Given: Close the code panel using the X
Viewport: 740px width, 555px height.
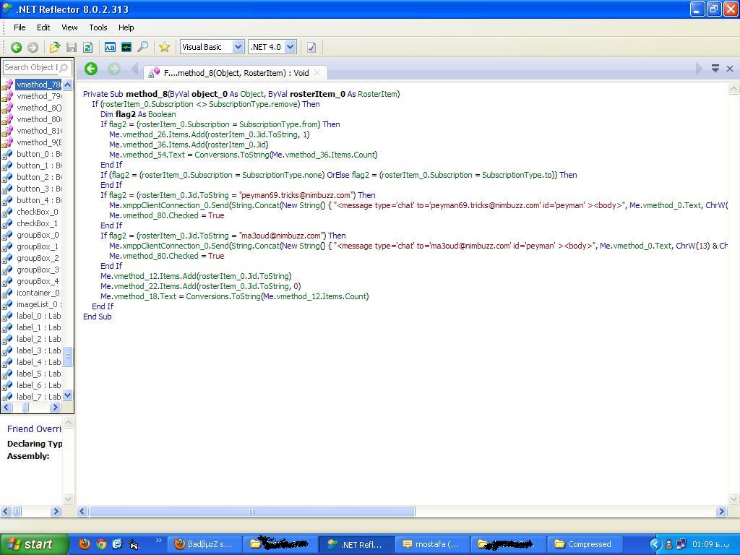Looking at the screenshot, I should coord(730,69).
